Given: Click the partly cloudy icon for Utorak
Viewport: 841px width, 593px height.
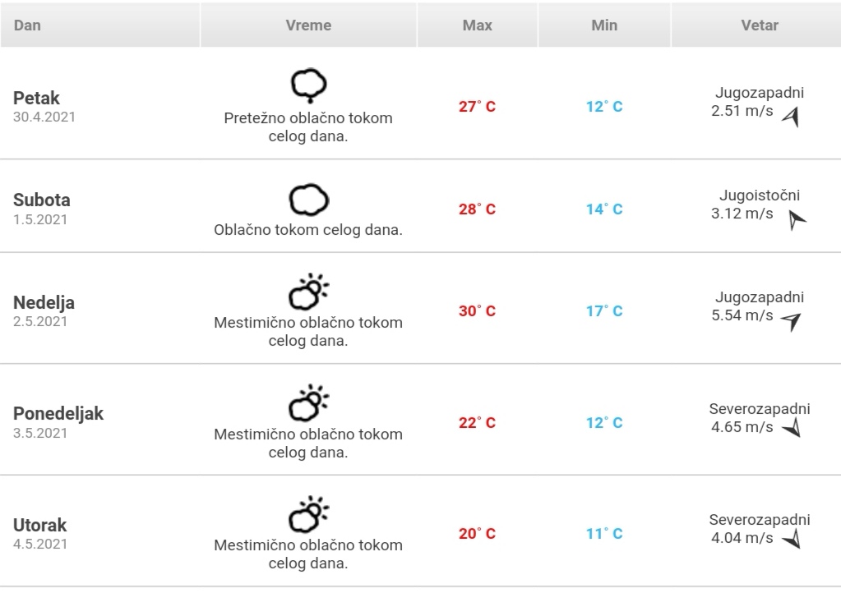Looking at the screenshot, I should 308,514.
